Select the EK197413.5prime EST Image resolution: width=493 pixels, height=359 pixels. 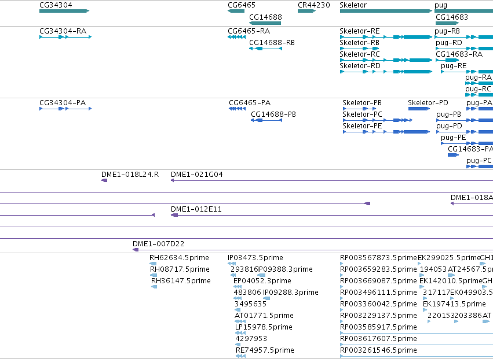[x=425, y=310]
